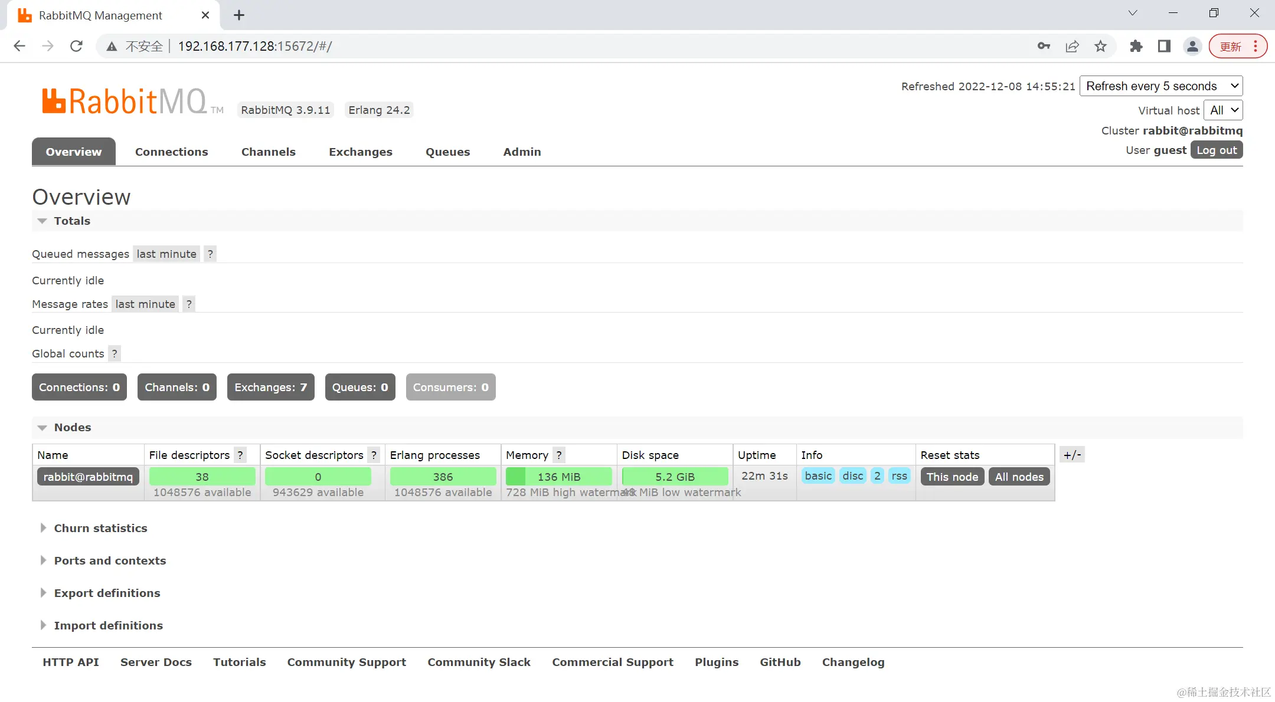1275x702 pixels.
Task: Switch to the Exchanges tab
Action: [361, 152]
